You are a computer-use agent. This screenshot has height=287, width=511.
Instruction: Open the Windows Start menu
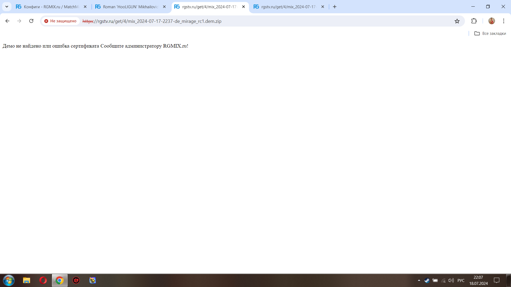click(9, 280)
